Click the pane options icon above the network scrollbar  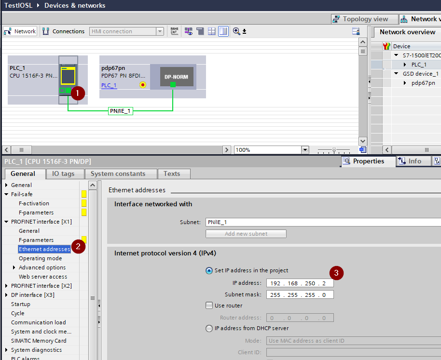click(x=356, y=31)
